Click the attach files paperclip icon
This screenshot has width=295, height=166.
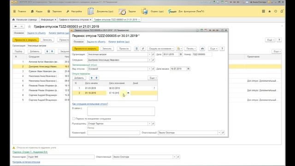(143, 48)
